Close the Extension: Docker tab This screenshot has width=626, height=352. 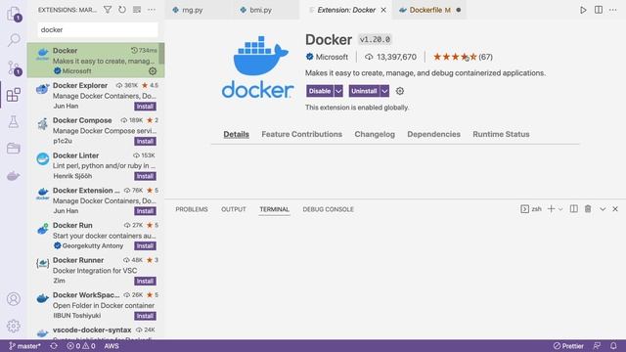coord(383,10)
